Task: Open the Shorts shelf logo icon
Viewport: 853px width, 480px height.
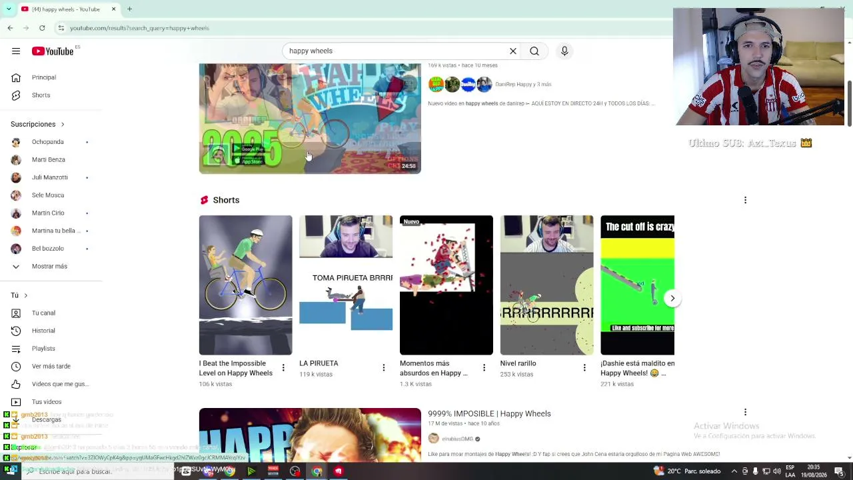Action: pos(204,200)
